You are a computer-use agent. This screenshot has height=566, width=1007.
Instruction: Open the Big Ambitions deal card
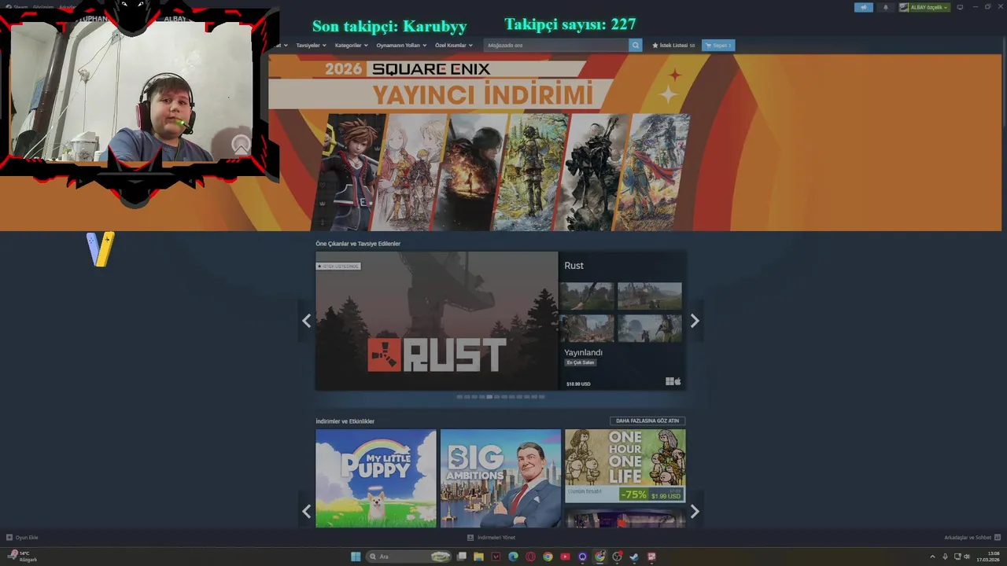coord(500,478)
